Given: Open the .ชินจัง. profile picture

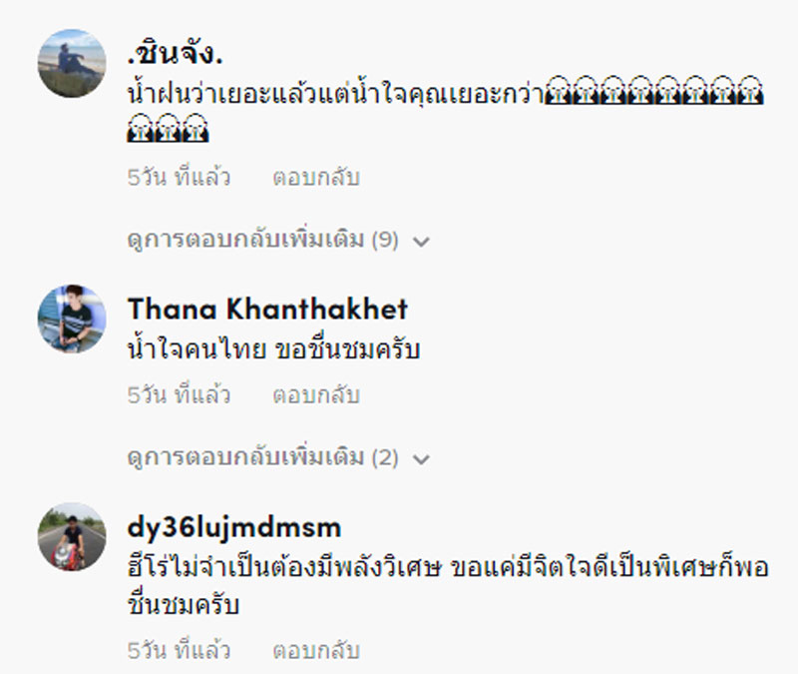Looking at the screenshot, I should 72,63.
